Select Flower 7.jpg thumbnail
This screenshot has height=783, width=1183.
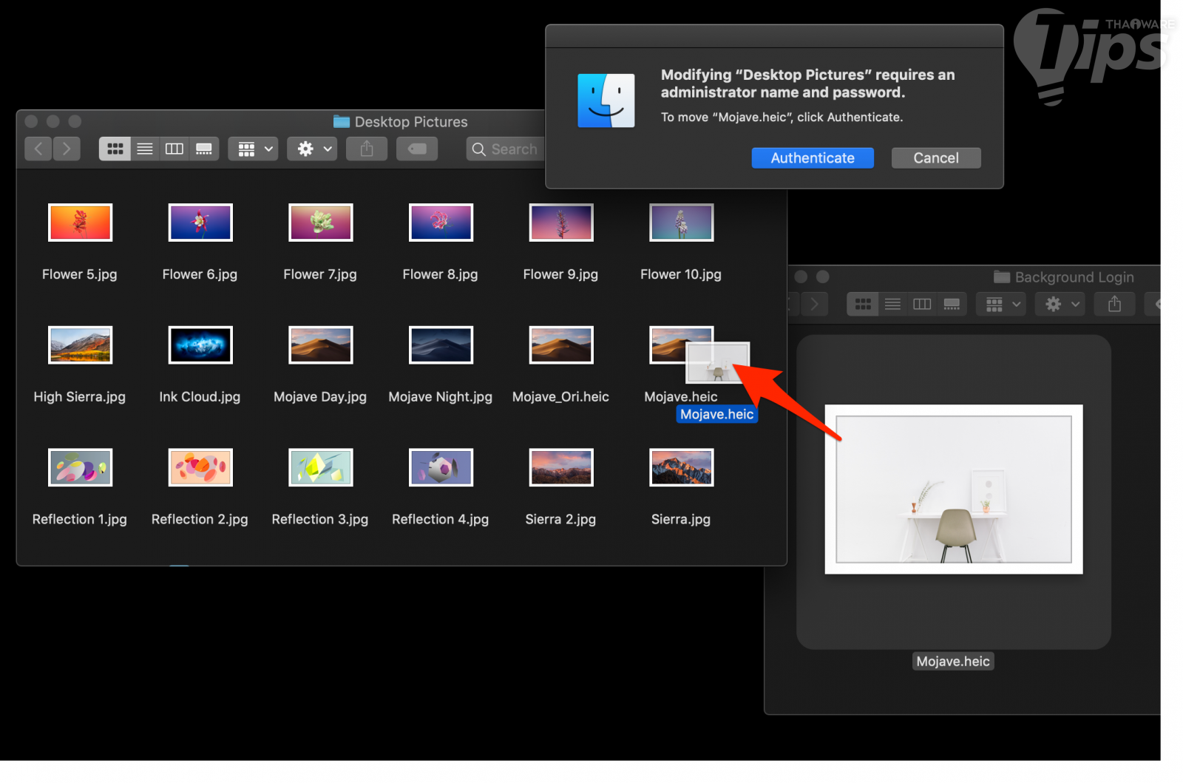point(320,222)
